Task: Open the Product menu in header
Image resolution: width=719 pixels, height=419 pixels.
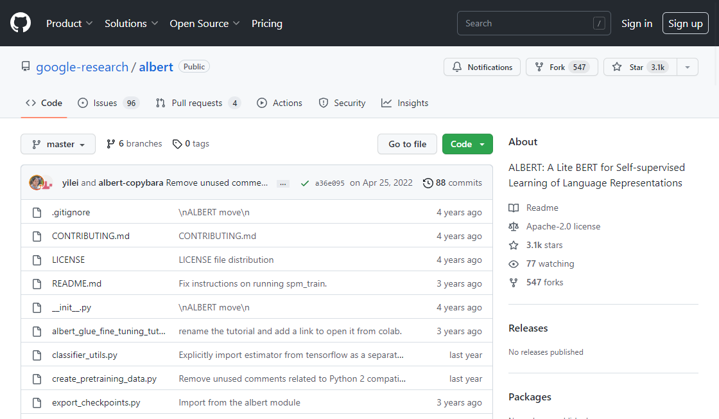Action: coord(69,23)
